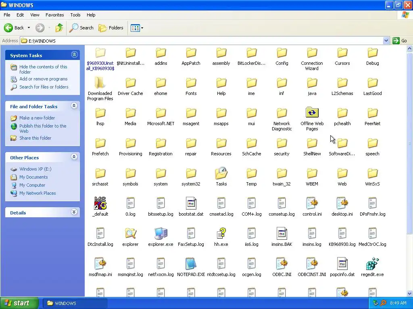Select the _default MS-DOS shortcut icon
This screenshot has height=309, width=413.
(x=100, y=203)
